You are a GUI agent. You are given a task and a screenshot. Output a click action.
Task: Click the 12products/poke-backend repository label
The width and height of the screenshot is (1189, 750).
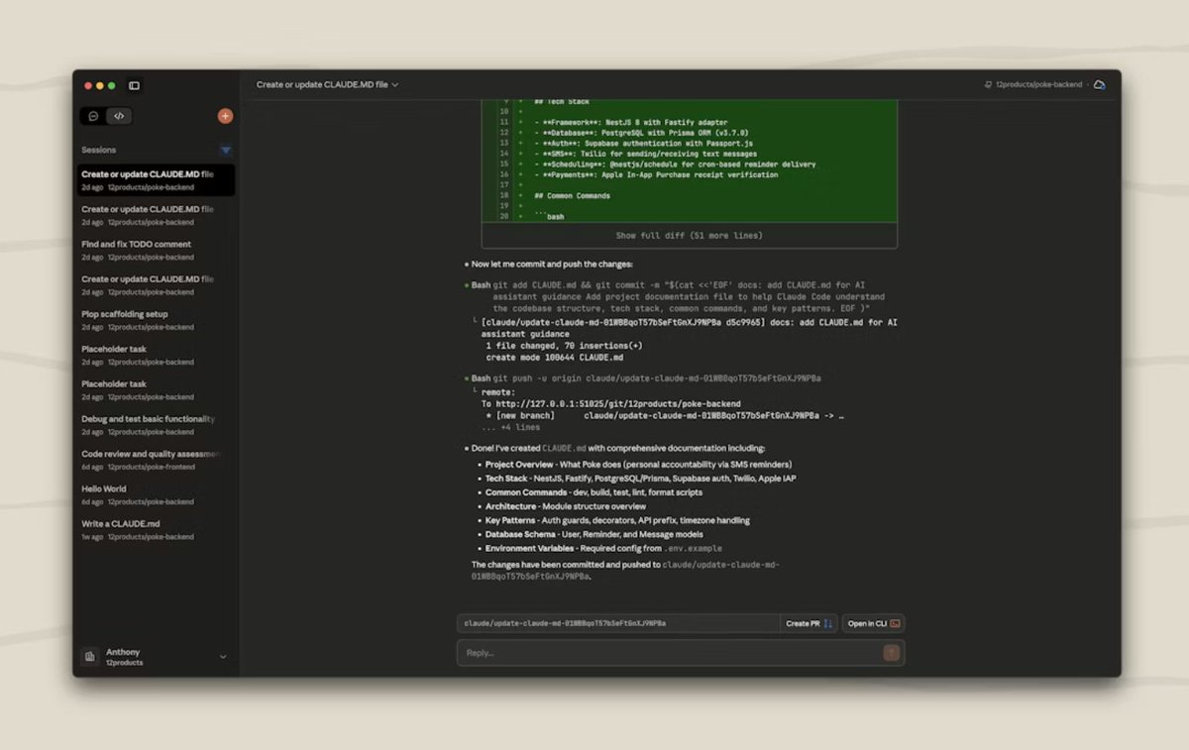(1038, 85)
